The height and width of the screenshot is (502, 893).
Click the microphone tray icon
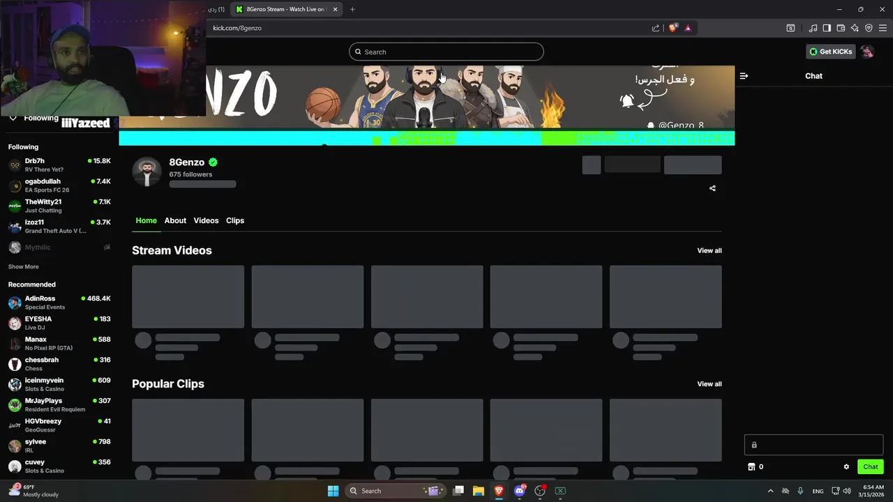click(x=800, y=491)
